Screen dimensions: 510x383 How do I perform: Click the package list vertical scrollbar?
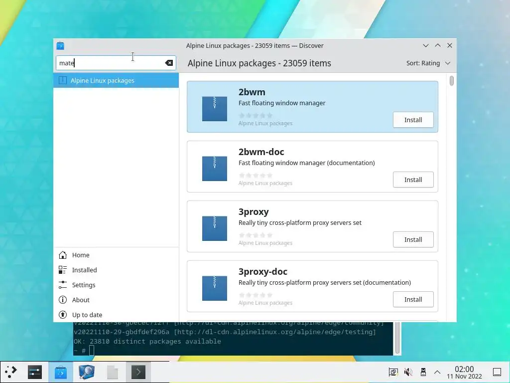click(x=451, y=80)
